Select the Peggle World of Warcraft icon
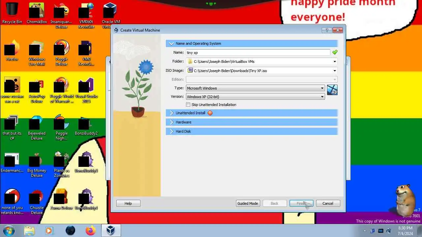The image size is (422, 237). pyautogui.click(x=61, y=90)
